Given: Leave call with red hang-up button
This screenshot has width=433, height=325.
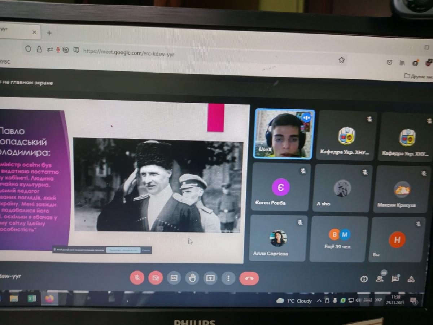Looking at the screenshot, I should [249, 278].
